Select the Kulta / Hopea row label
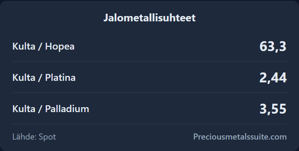 pos(43,47)
